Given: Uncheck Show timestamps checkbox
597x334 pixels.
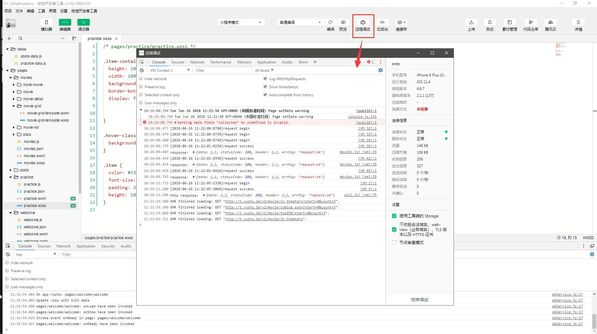Looking at the screenshot, I should tap(265, 87).
